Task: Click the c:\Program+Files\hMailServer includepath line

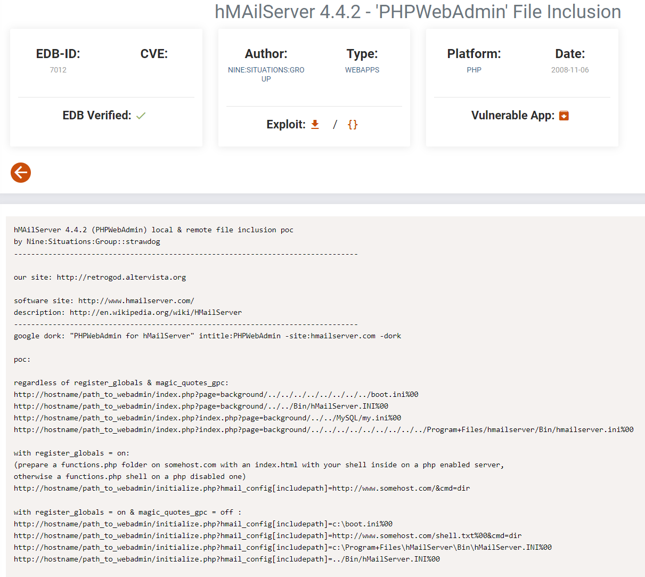Action: [x=283, y=547]
